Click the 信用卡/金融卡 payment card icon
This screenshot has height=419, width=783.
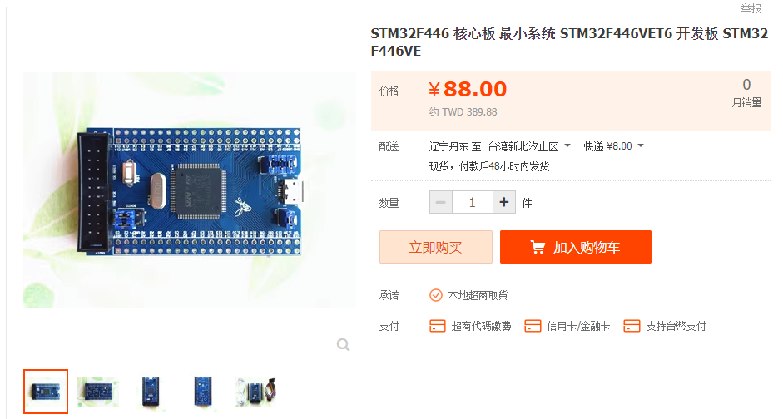[533, 326]
